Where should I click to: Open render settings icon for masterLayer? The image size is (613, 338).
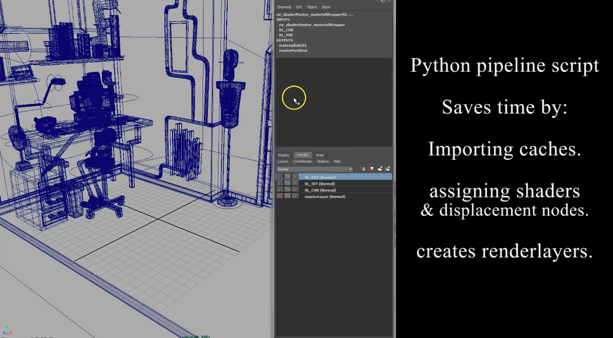295,196
